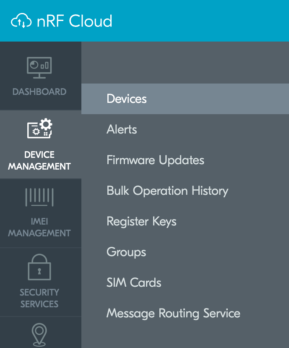Select the Device Management gear icon

40,128
